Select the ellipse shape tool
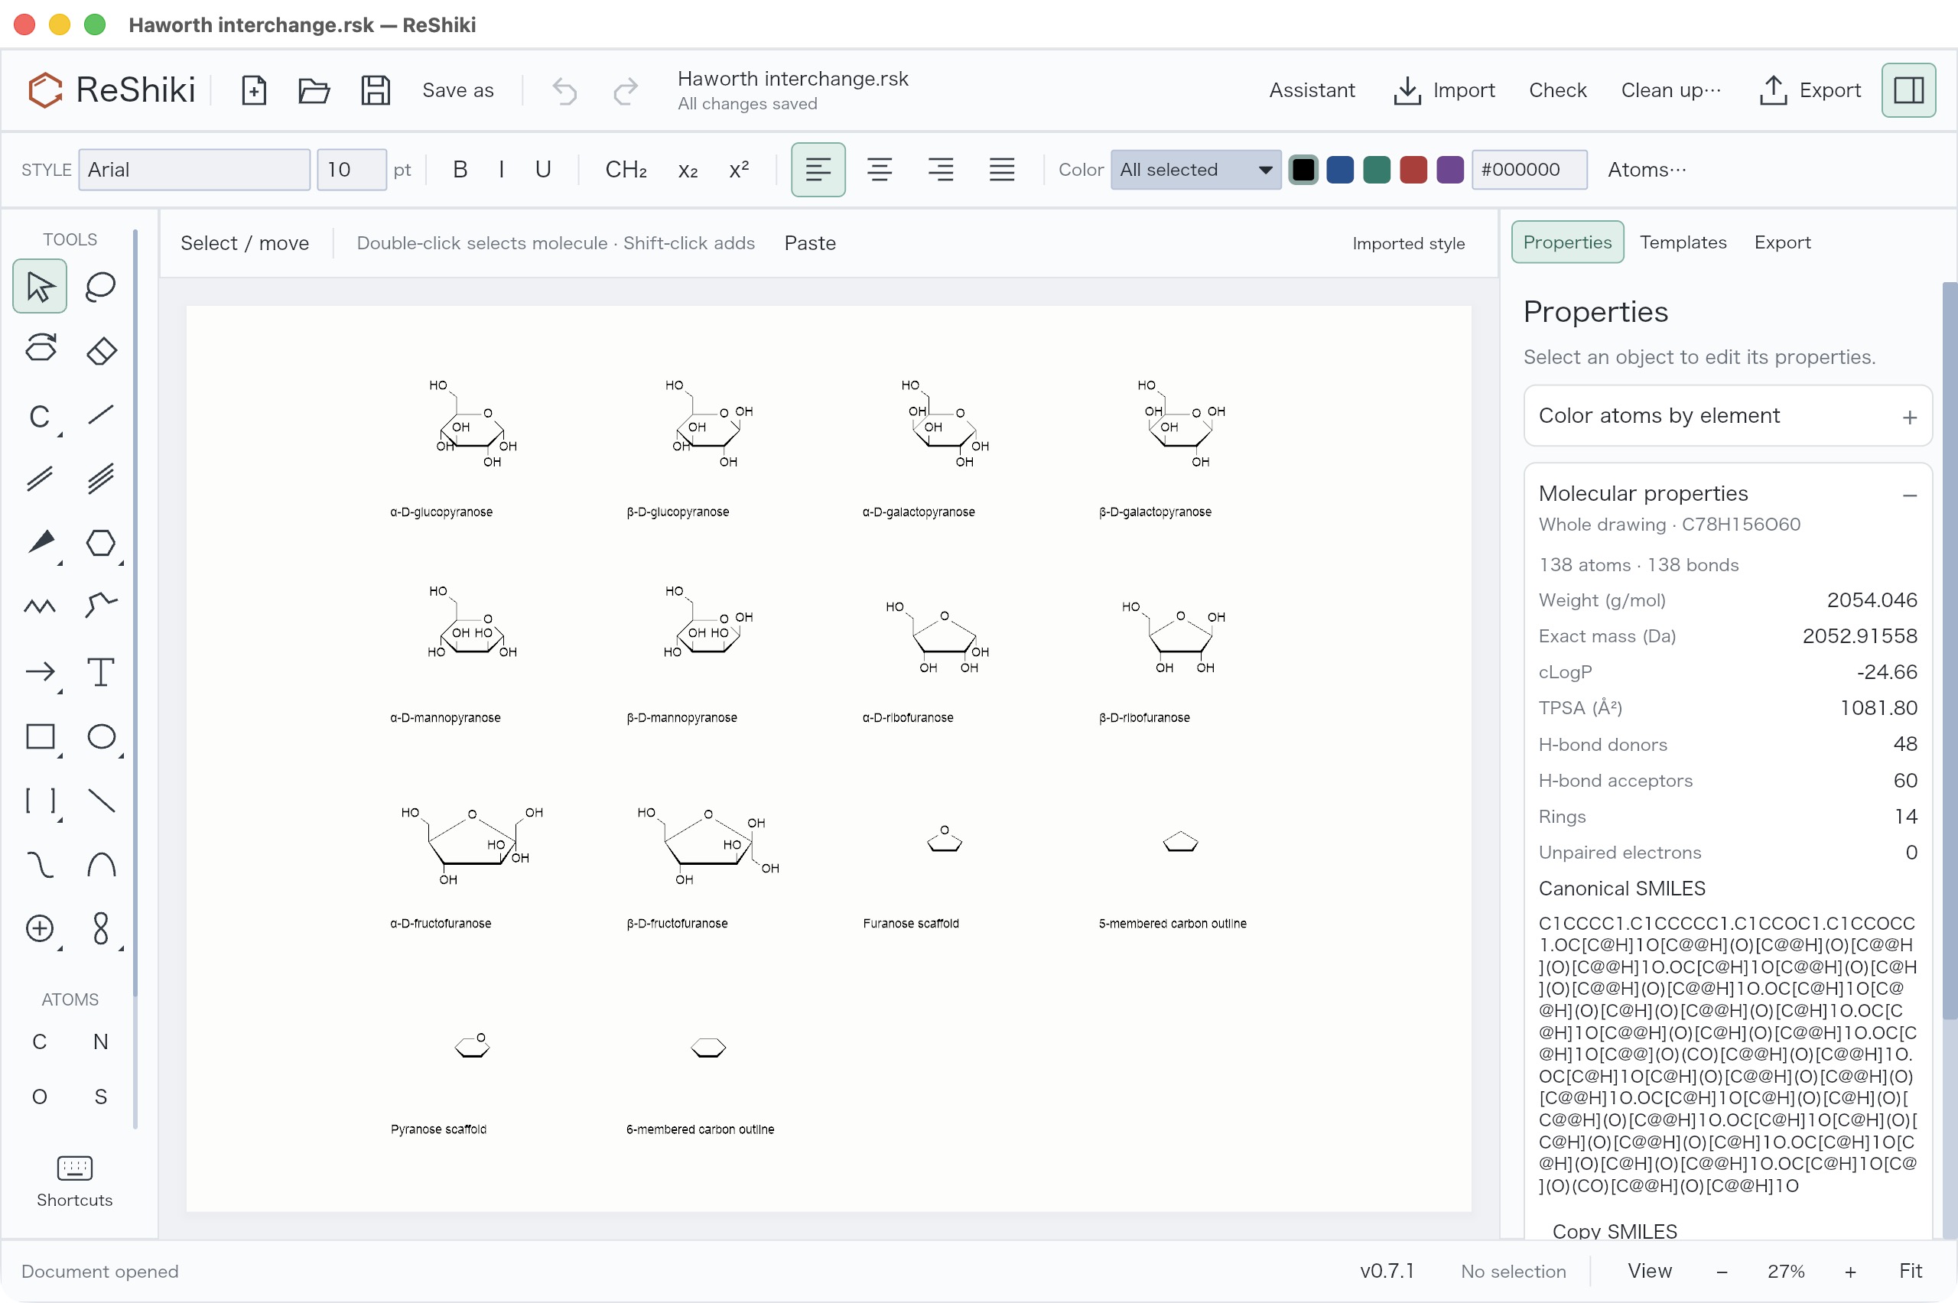This screenshot has height=1303, width=1958. point(100,736)
